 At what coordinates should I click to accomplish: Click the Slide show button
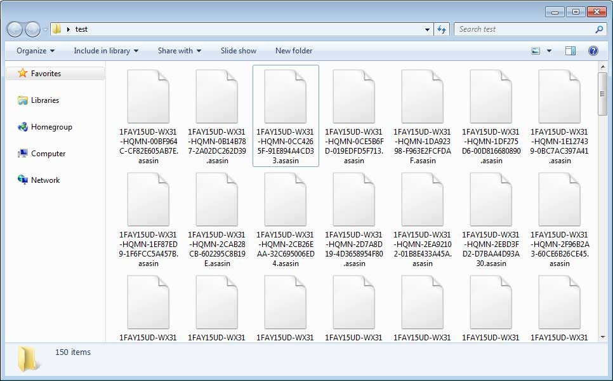(239, 51)
